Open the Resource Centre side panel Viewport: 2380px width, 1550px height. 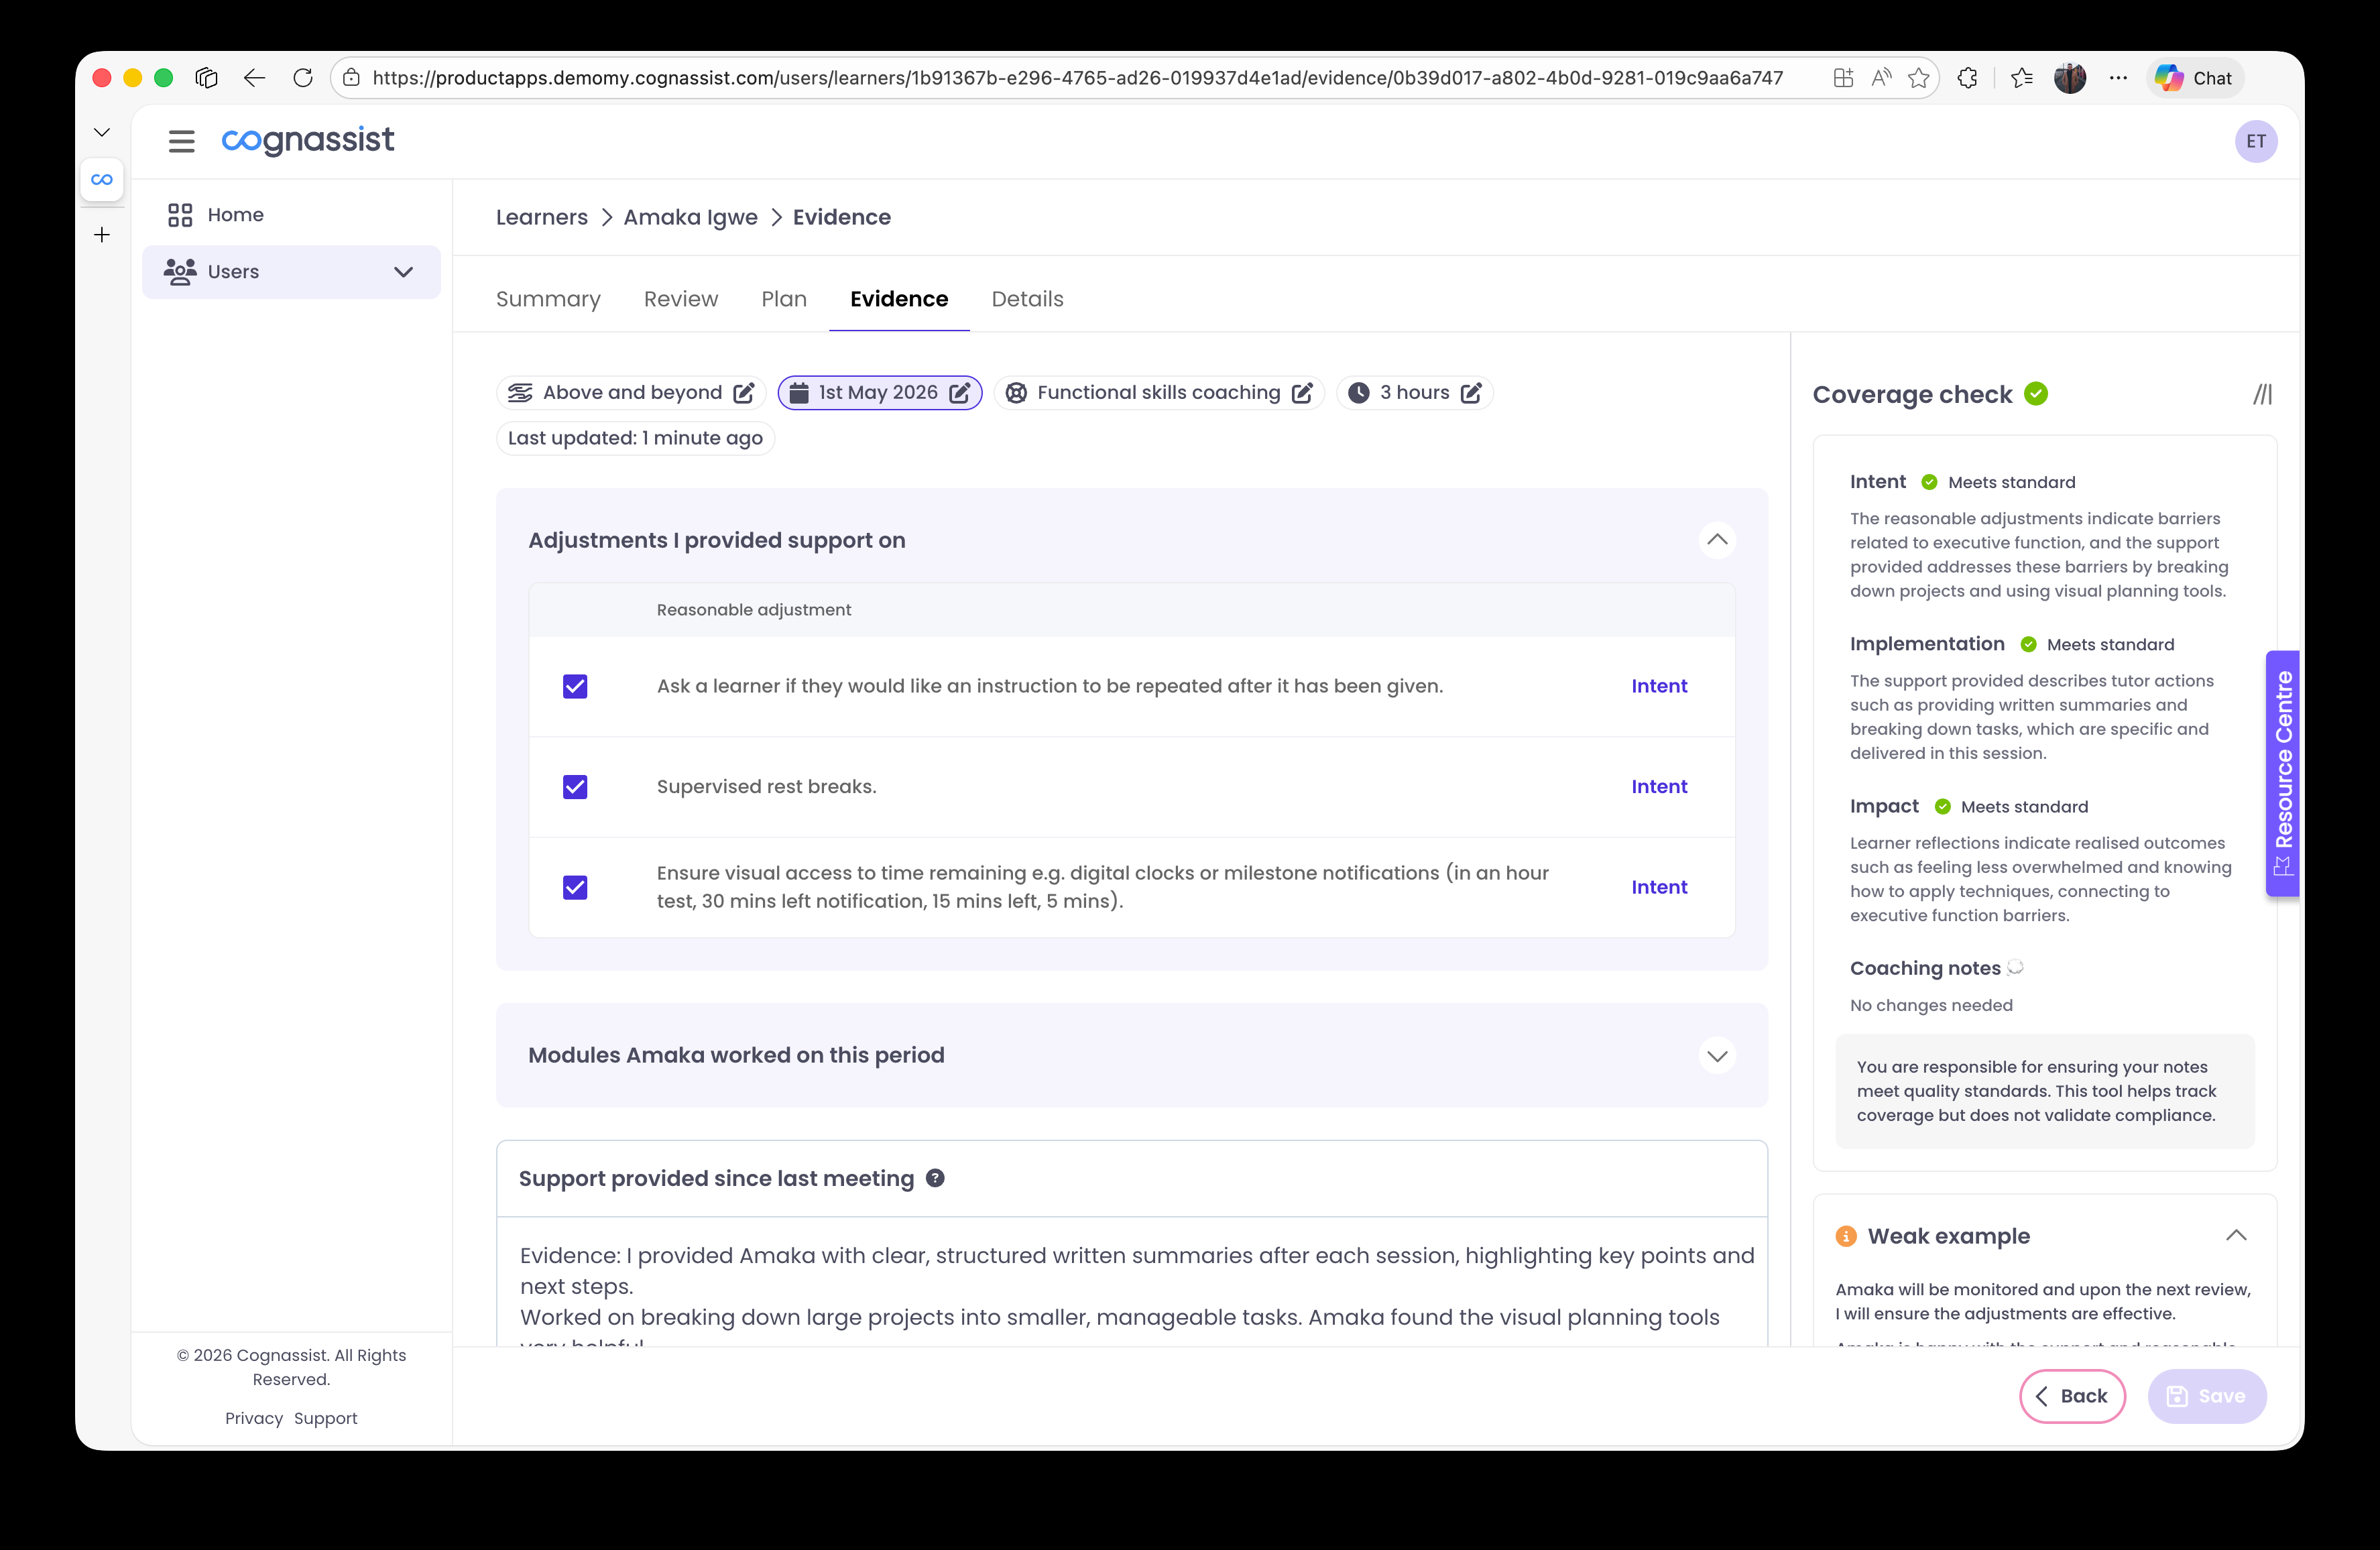(2283, 775)
